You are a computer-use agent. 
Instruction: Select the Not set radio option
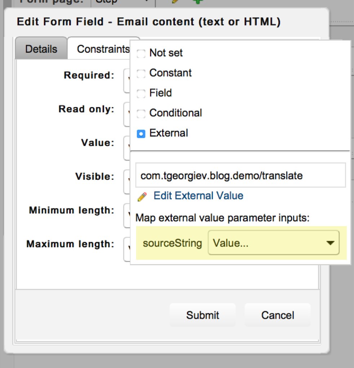tap(141, 54)
